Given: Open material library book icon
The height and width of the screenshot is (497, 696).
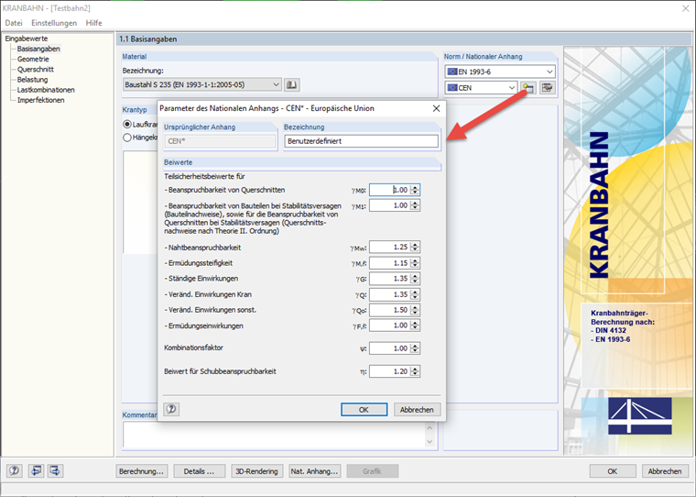Looking at the screenshot, I should pyautogui.click(x=291, y=84).
